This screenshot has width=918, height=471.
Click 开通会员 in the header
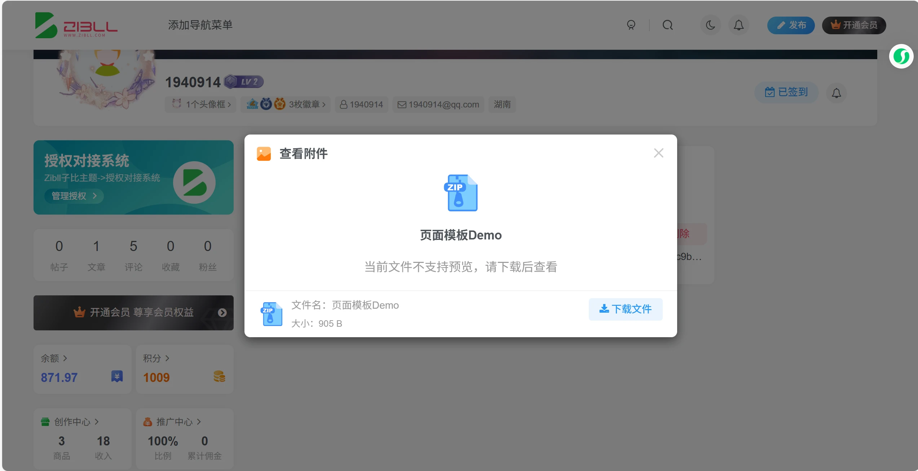coord(853,25)
